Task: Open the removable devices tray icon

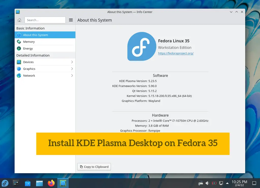Action: coord(201,183)
